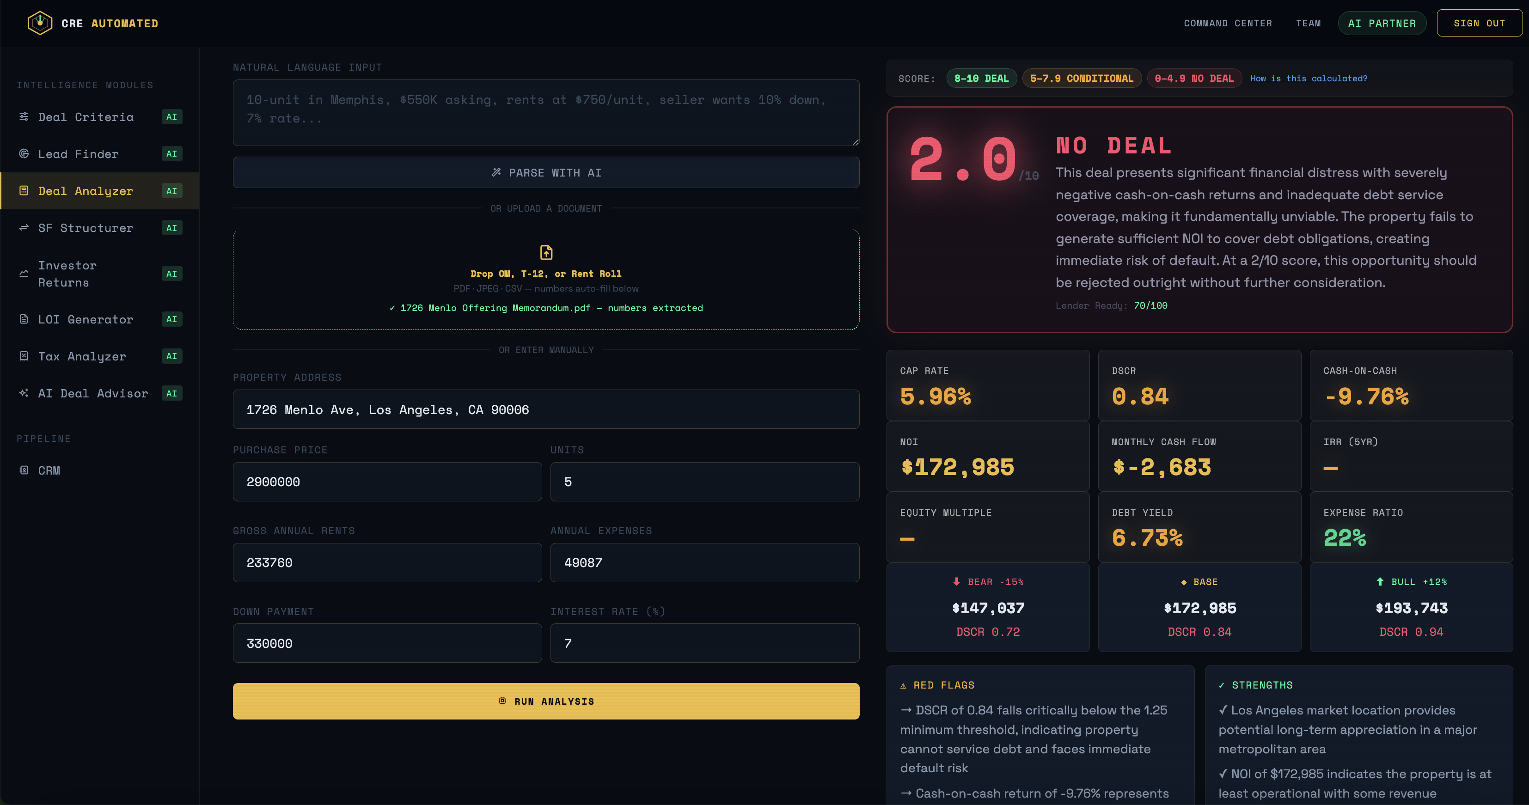Click the Deal Criteria sliders icon
1529x805 pixels.
24,116
